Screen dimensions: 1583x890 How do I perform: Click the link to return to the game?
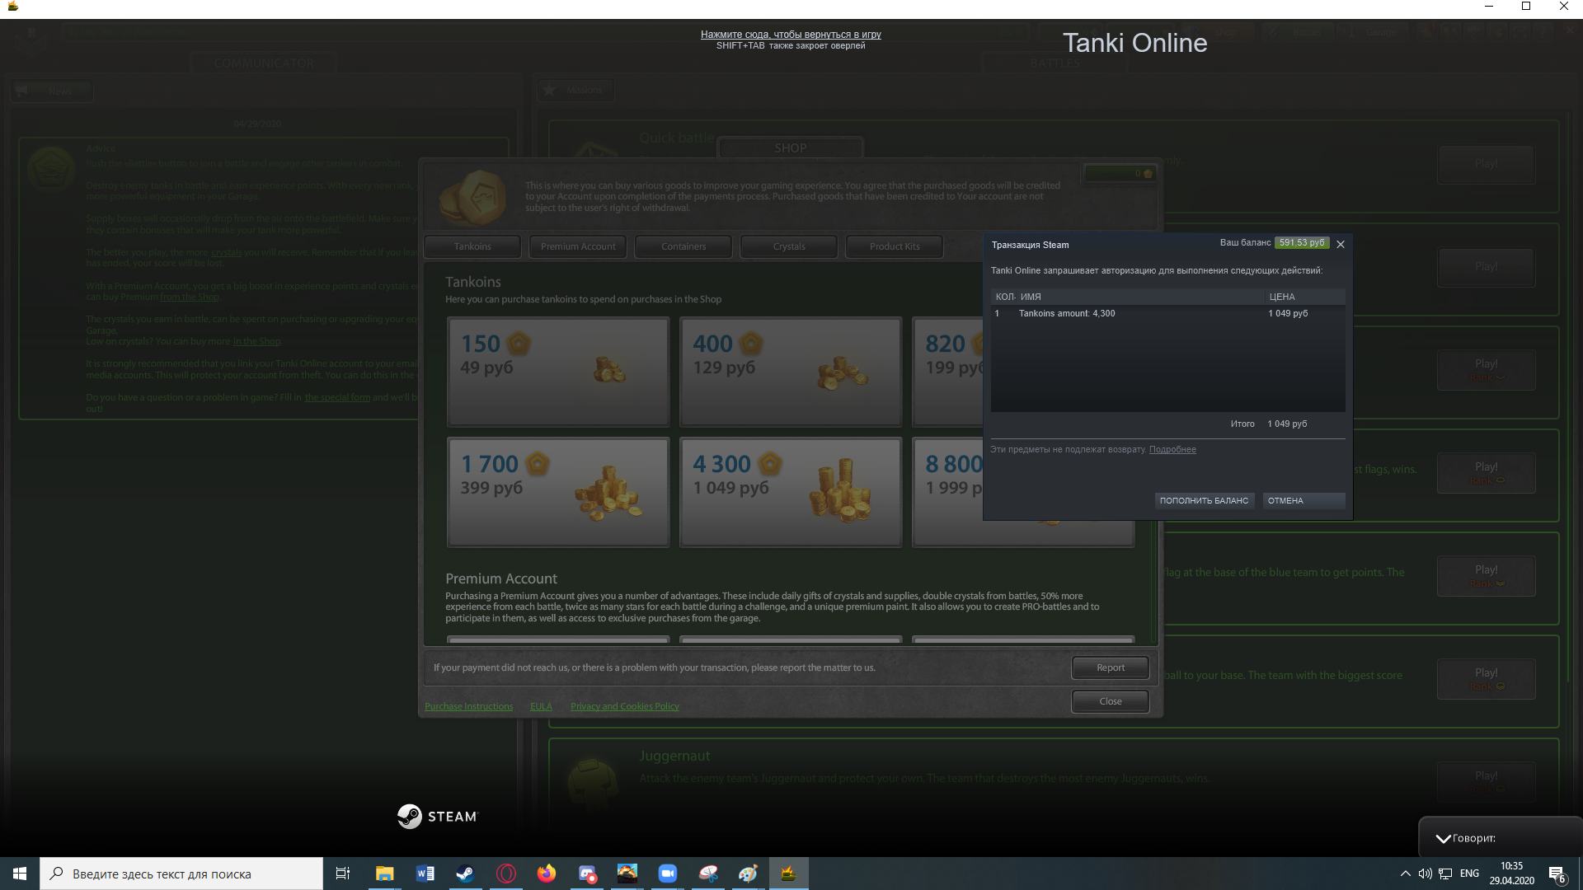click(x=791, y=35)
